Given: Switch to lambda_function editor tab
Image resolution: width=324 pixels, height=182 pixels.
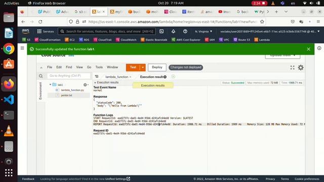Looking at the screenshot, I should tap(117, 77).
